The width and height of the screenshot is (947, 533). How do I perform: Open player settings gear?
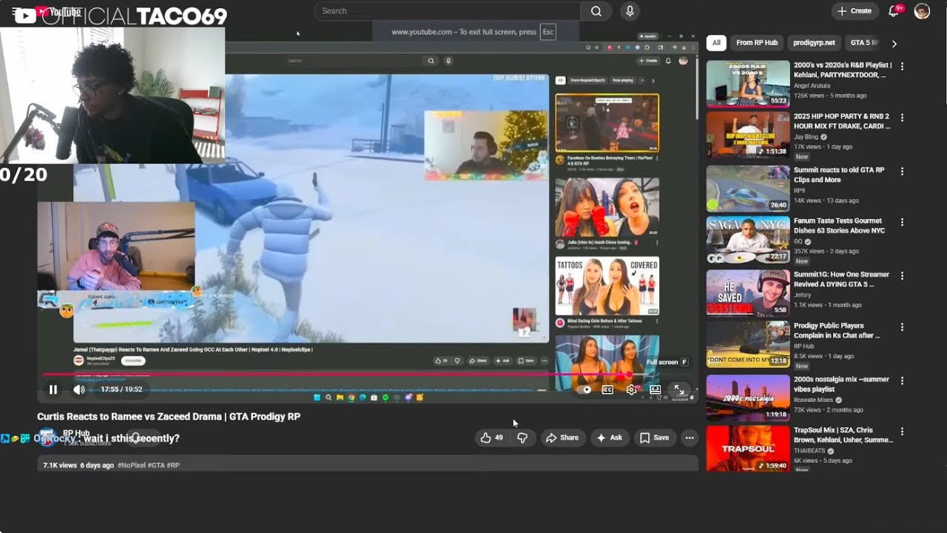pyautogui.click(x=631, y=389)
